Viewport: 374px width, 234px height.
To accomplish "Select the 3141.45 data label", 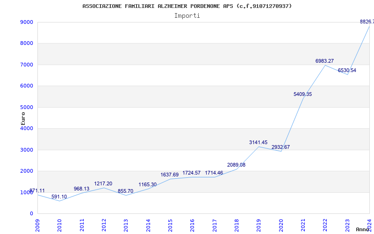I will point(259,143).
